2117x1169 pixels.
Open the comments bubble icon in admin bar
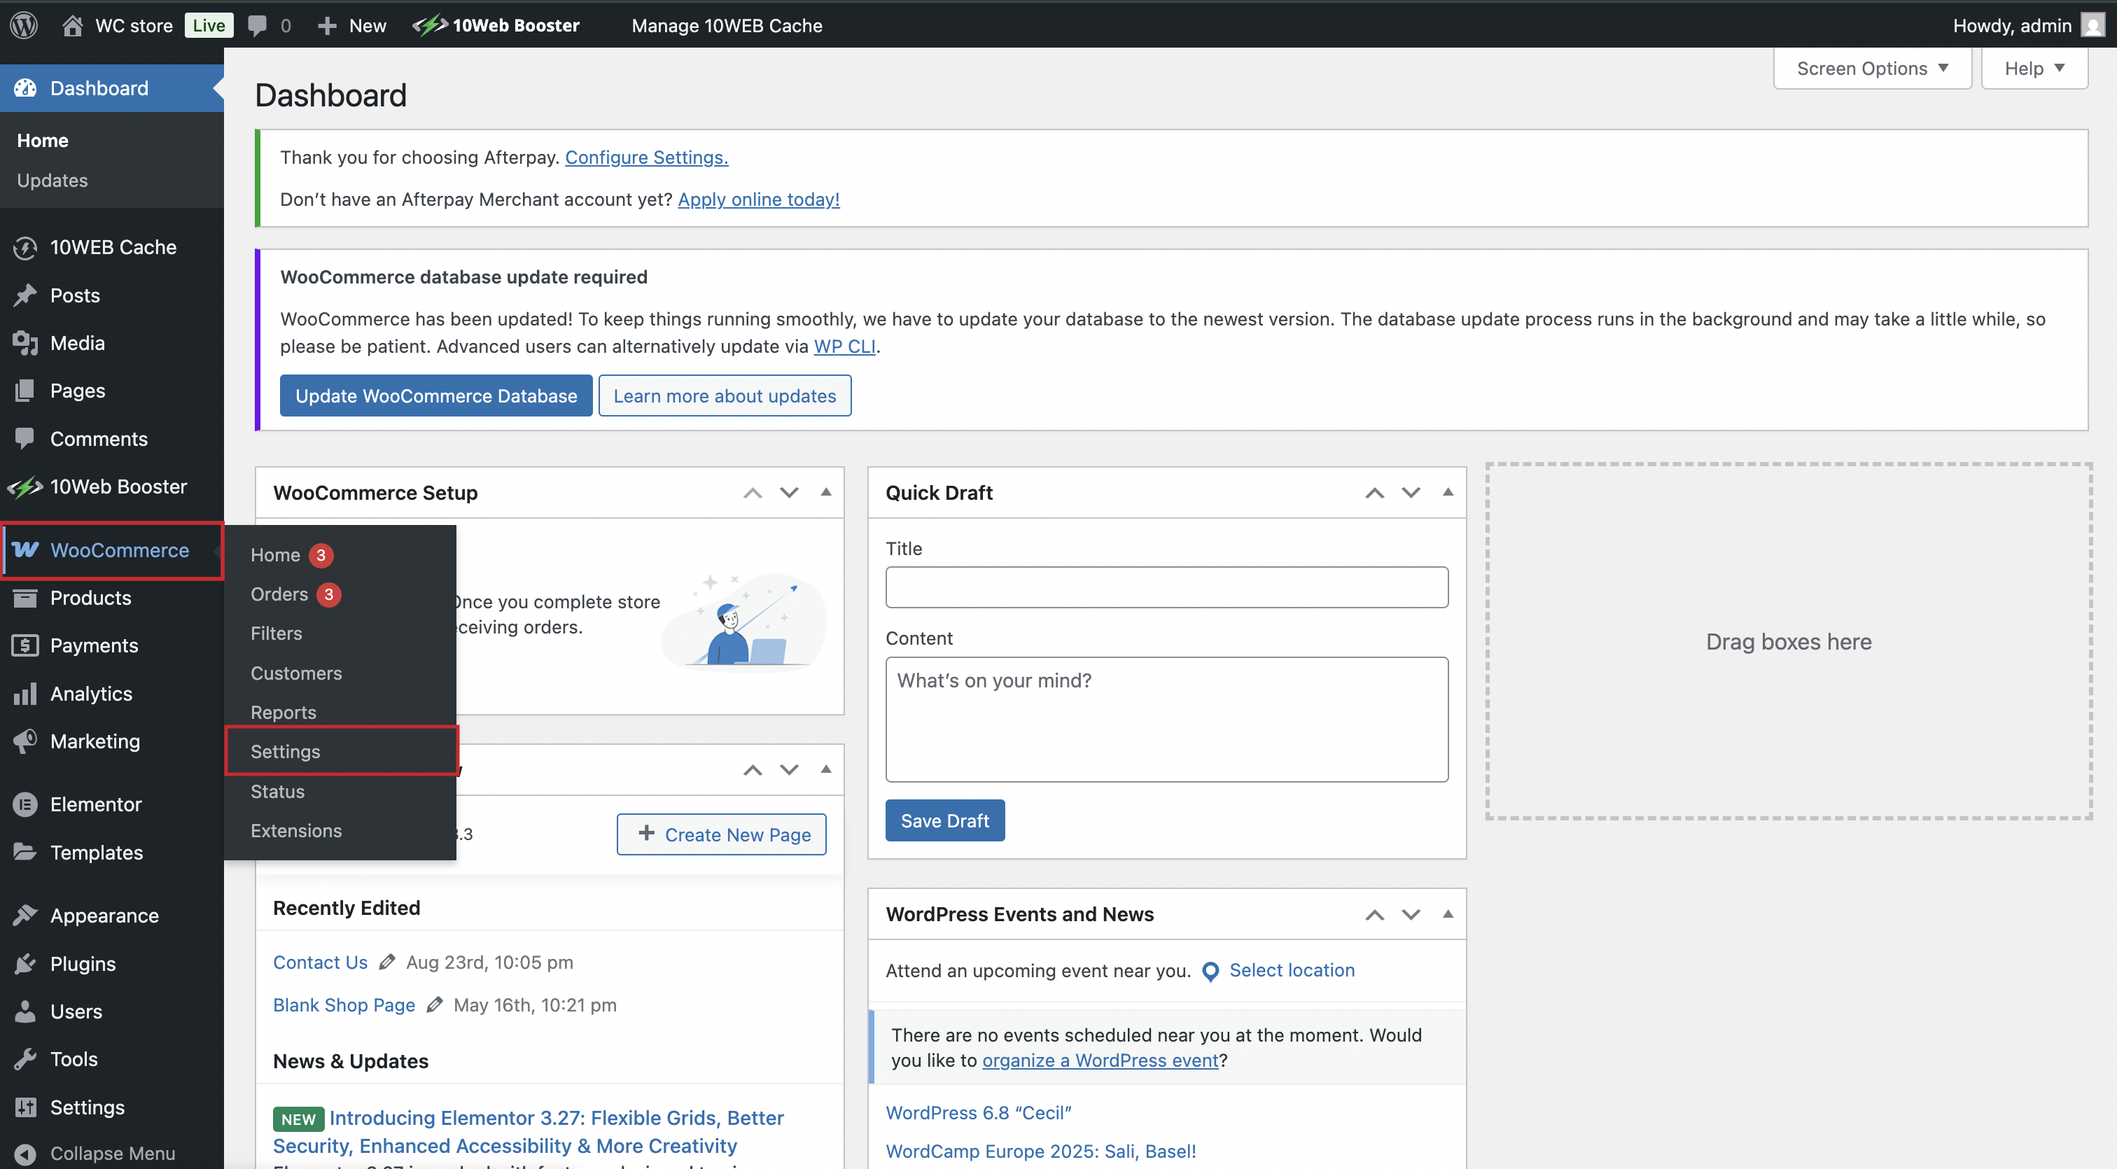(x=257, y=25)
